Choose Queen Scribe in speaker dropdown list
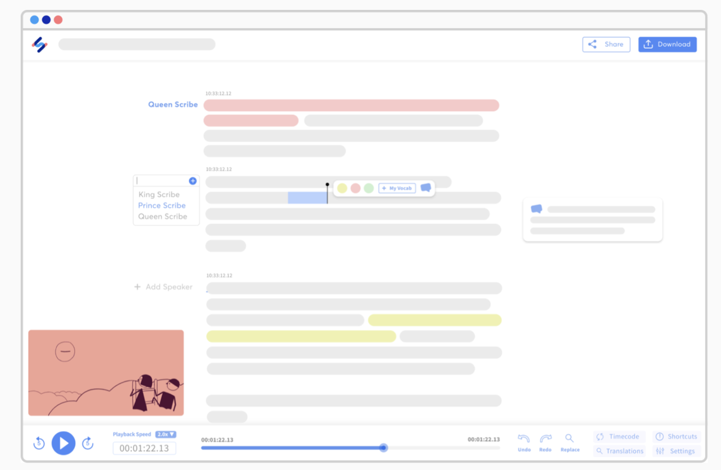The height and width of the screenshot is (470, 721). coord(162,216)
